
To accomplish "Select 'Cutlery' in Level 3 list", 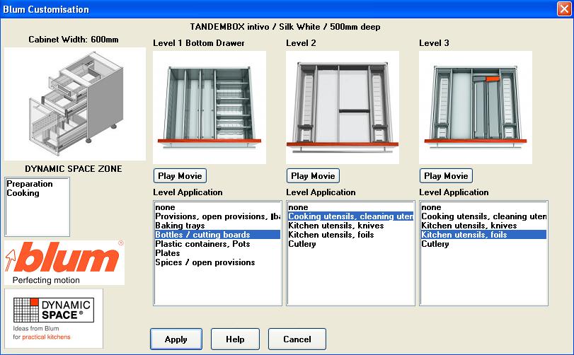I will point(483,244).
